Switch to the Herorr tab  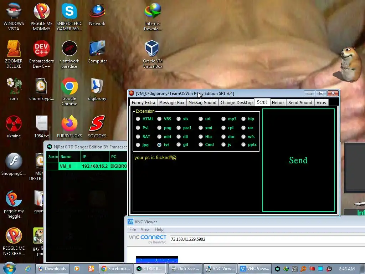278,102
